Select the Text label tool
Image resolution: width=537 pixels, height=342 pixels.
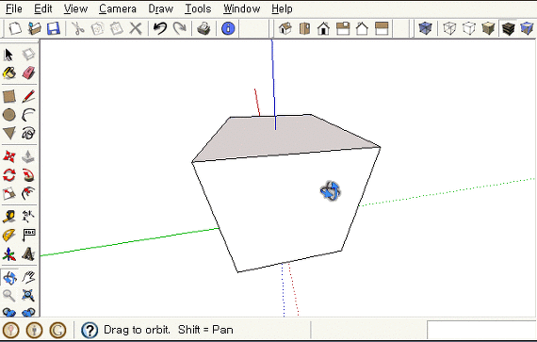tap(28, 236)
